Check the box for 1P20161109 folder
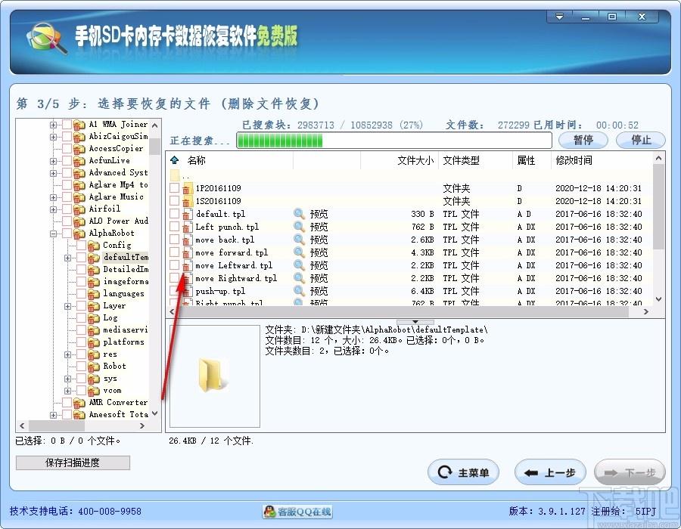 174,187
